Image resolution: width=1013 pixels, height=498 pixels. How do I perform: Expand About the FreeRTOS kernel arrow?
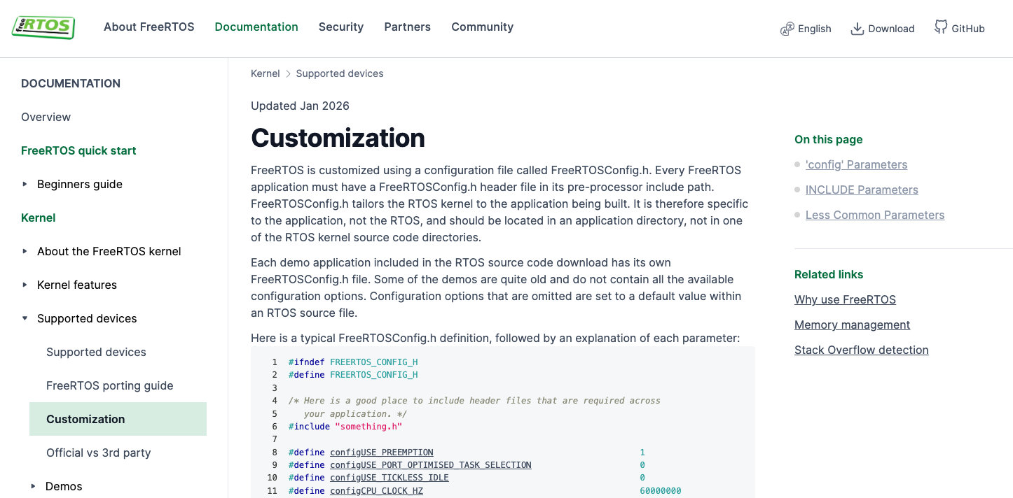[x=25, y=251]
